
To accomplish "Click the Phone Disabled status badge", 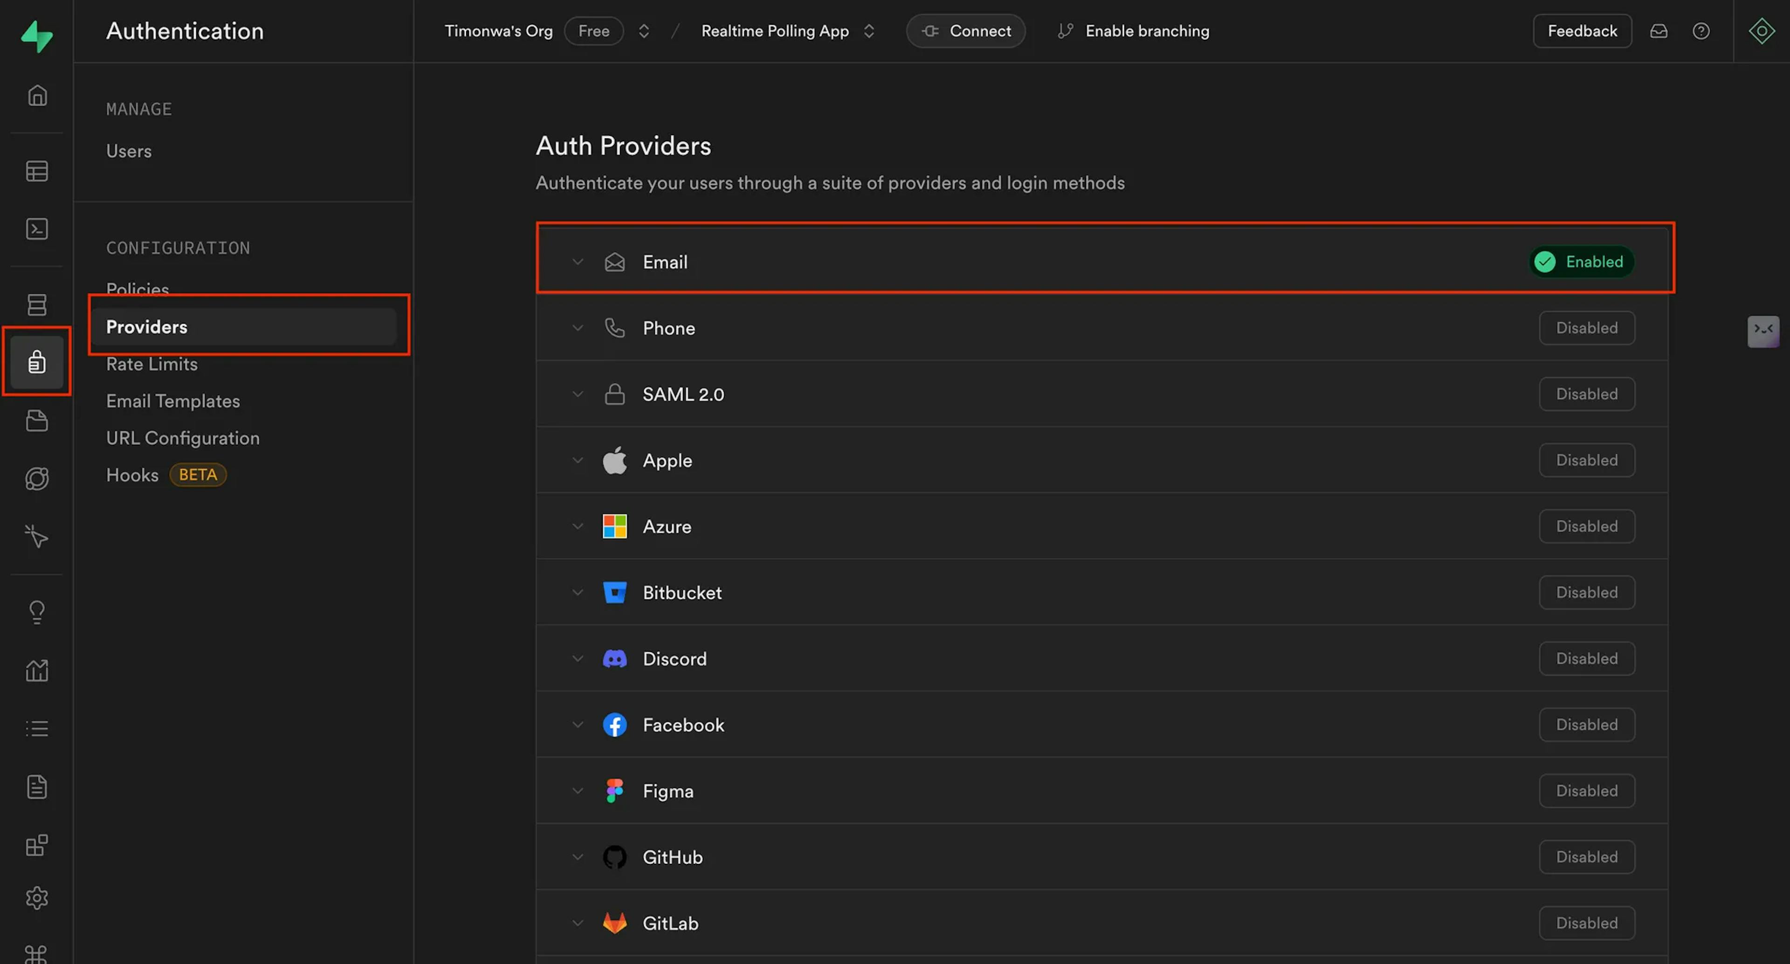I will (x=1586, y=327).
